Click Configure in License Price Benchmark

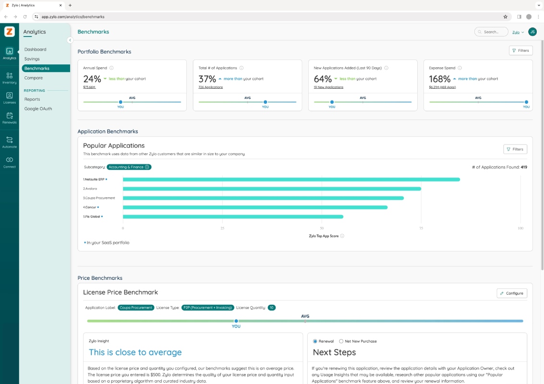click(512, 293)
